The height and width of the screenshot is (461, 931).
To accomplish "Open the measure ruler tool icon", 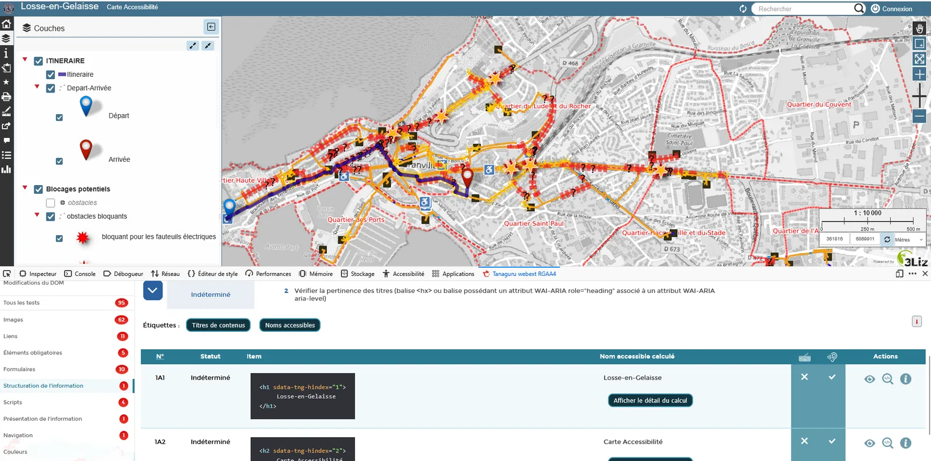I will [x=6, y=111].
